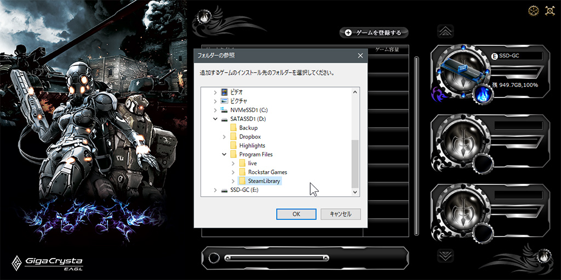Click the down double-chevron drive slot arrow
This screenshot has width=561, height=280.
445,256
